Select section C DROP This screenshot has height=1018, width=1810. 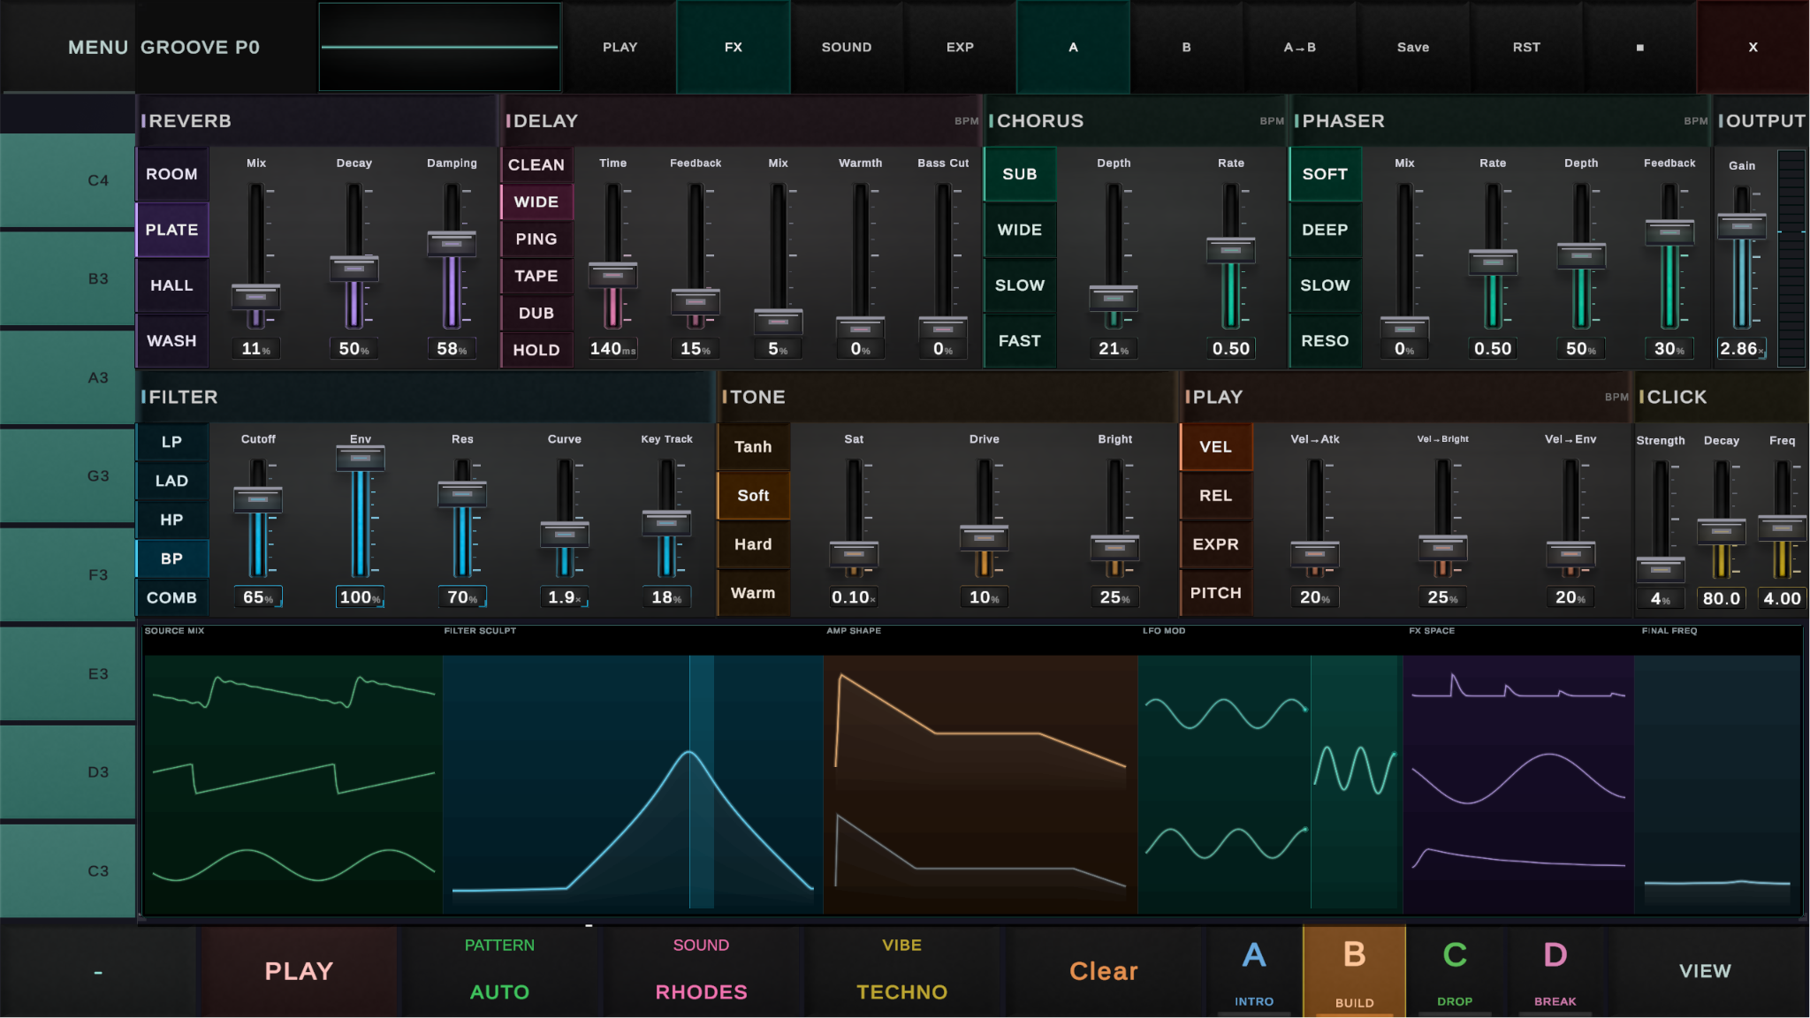pyautogui.click(x=1455, y=971)
